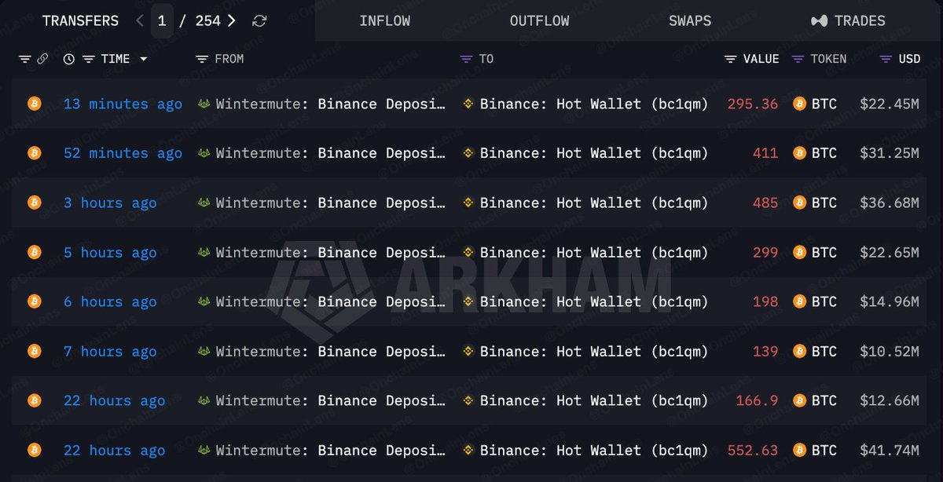Switch to the OUTFLOW tab
The image size is (943, 482).
coord(539,21)
